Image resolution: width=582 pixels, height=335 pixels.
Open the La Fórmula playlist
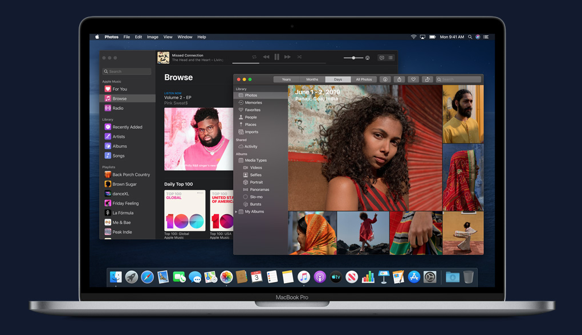(x=127, y=213)
